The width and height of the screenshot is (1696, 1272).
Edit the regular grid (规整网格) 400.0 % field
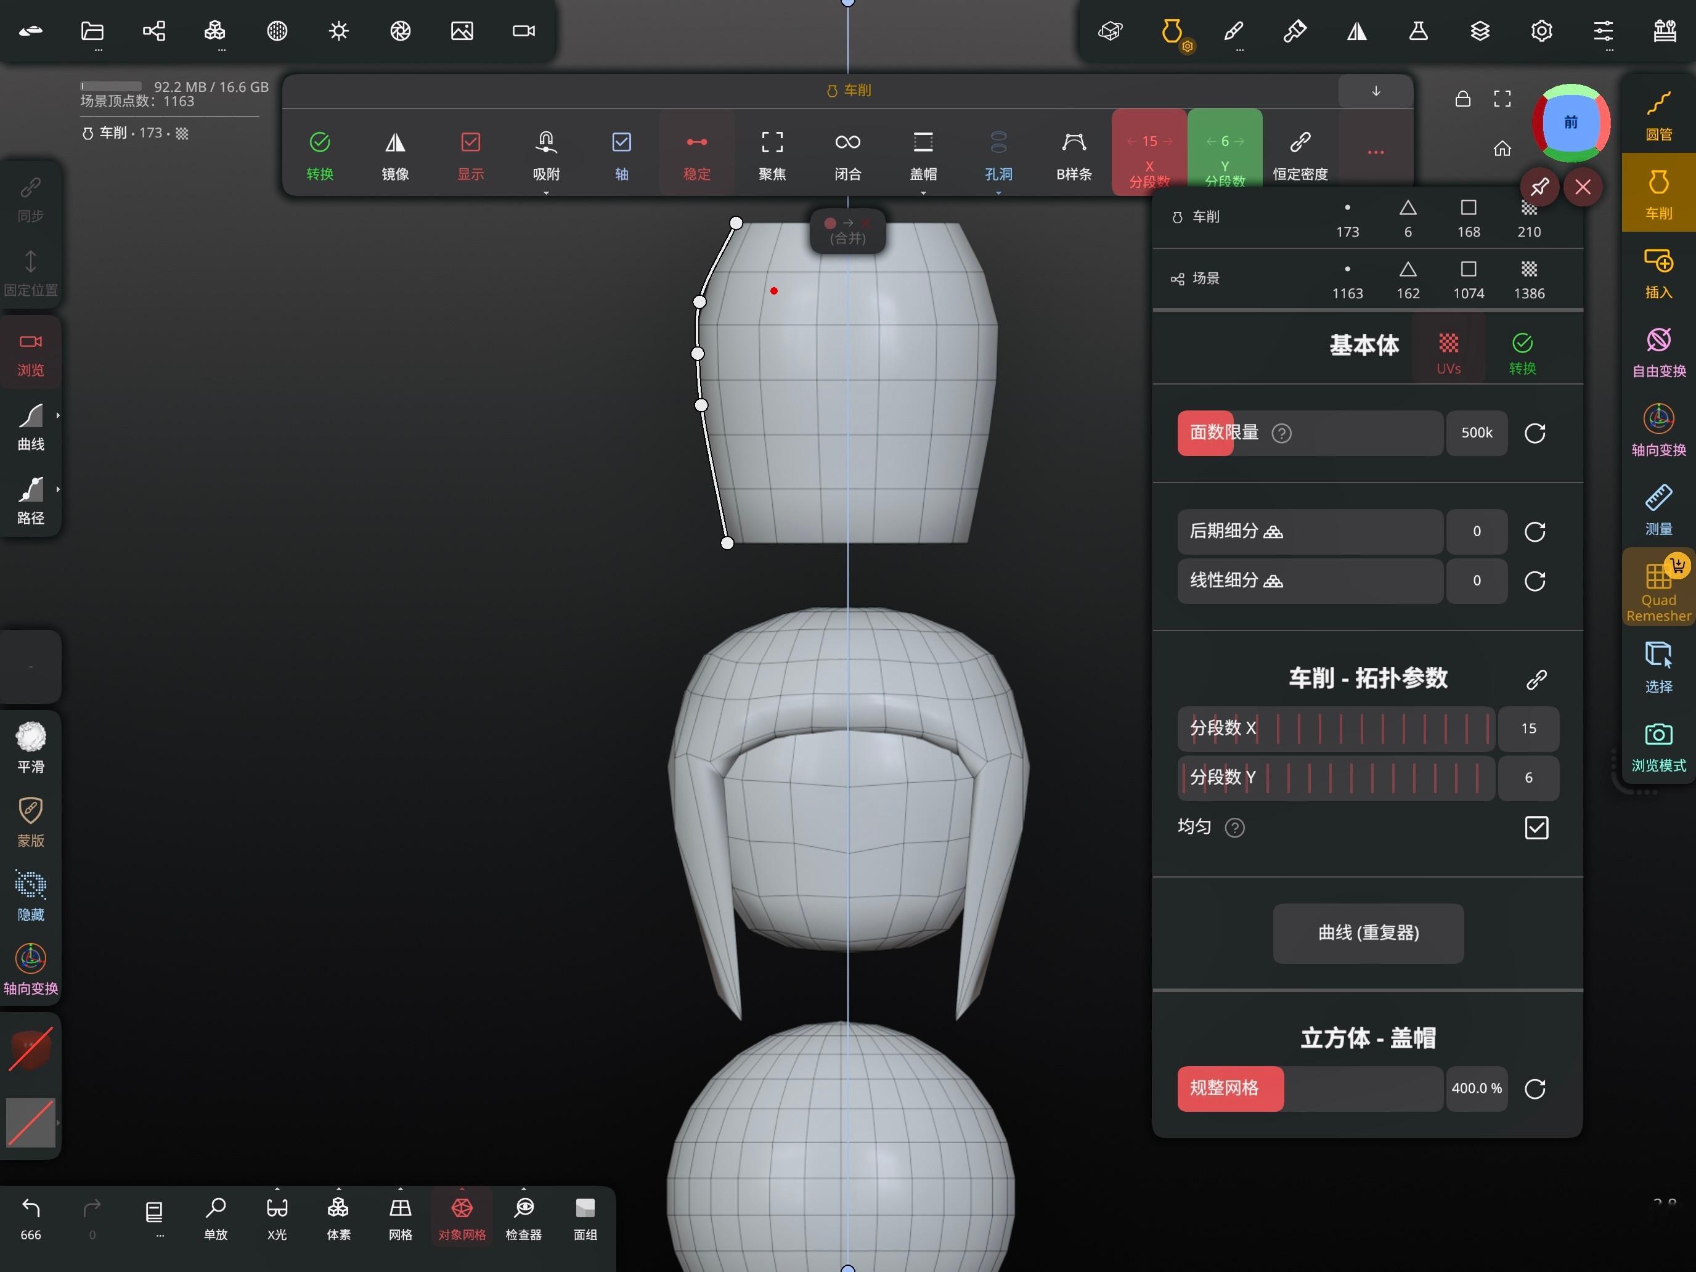1476,1088
